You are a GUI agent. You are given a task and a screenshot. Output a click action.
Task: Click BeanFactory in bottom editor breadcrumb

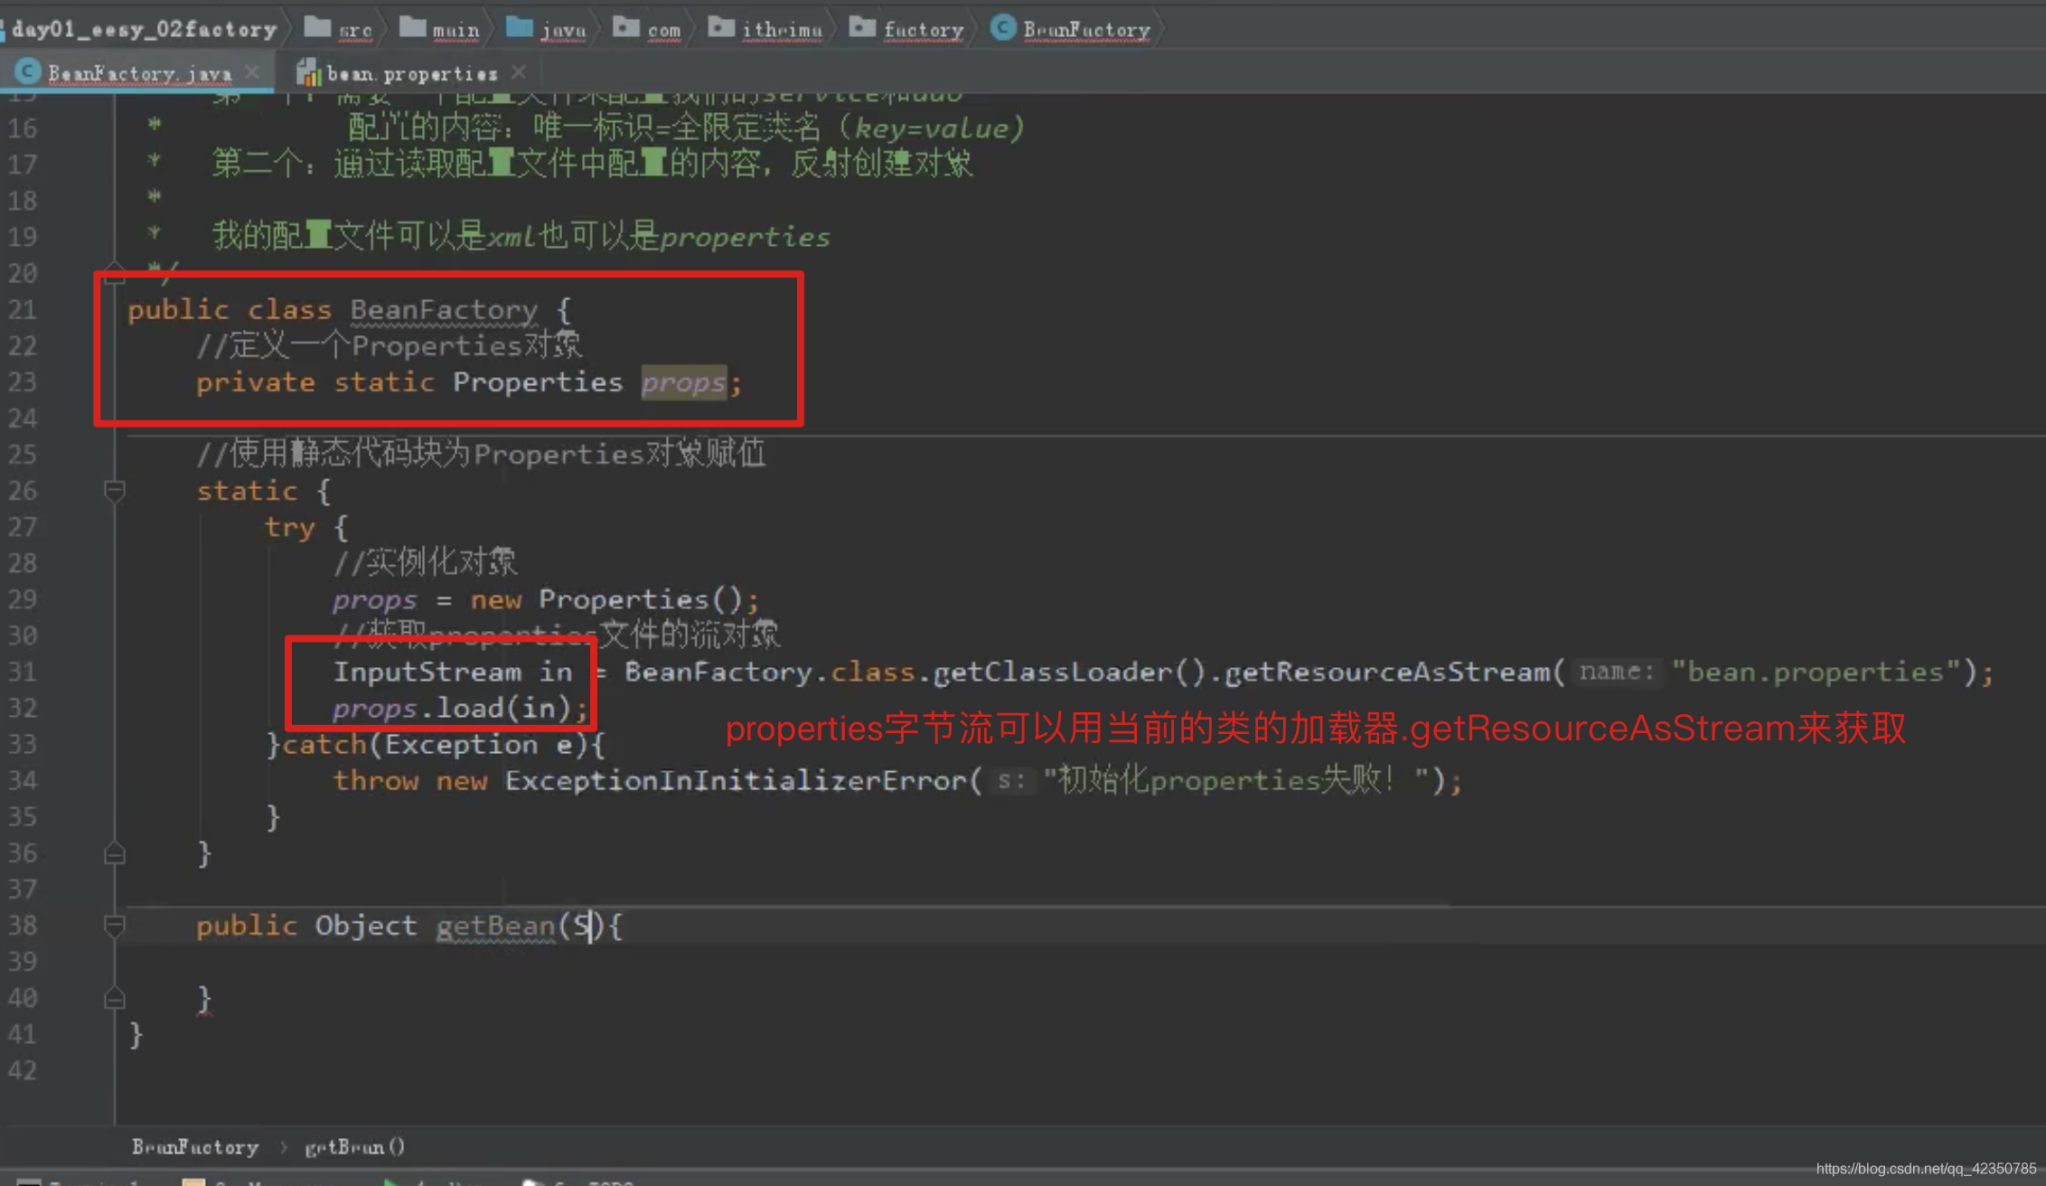(195, 1147)
